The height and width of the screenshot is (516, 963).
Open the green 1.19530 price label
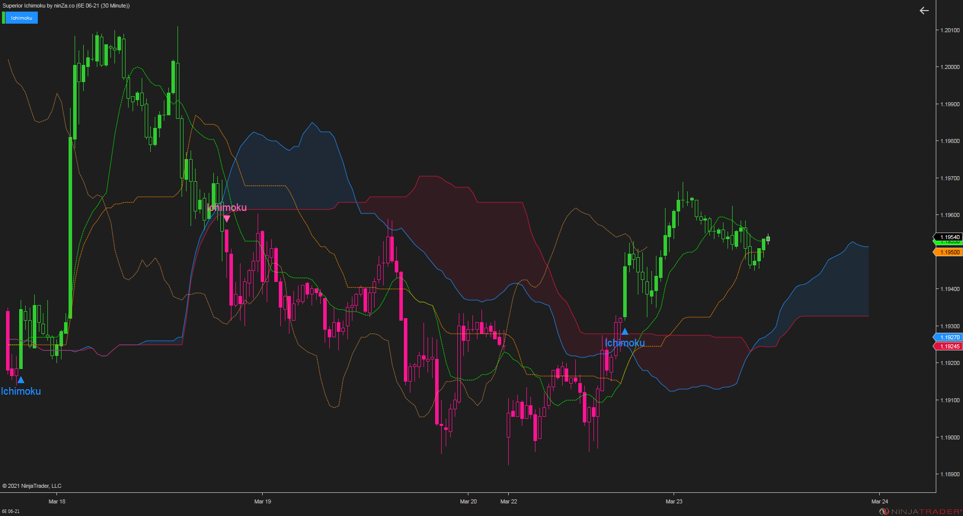click(x=948, y=242)
